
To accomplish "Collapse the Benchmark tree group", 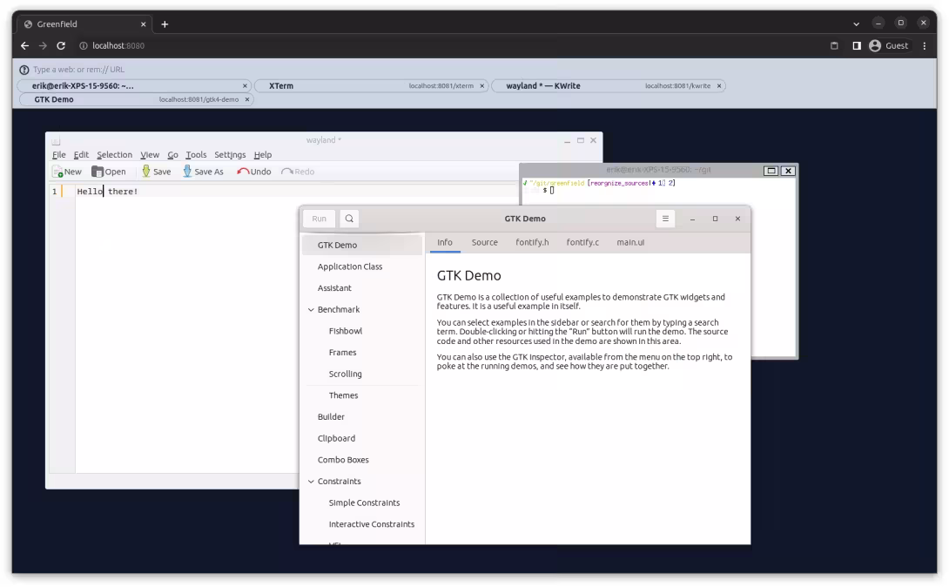I will (x=311, y=310).
